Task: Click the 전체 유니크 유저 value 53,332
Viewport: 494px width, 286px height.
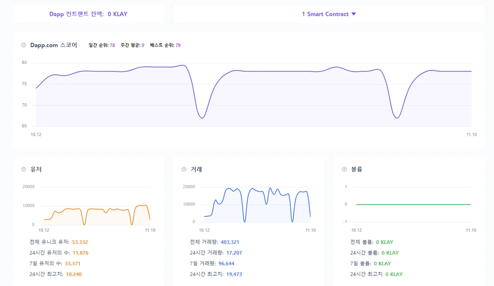Action: (x=80, y=242)
